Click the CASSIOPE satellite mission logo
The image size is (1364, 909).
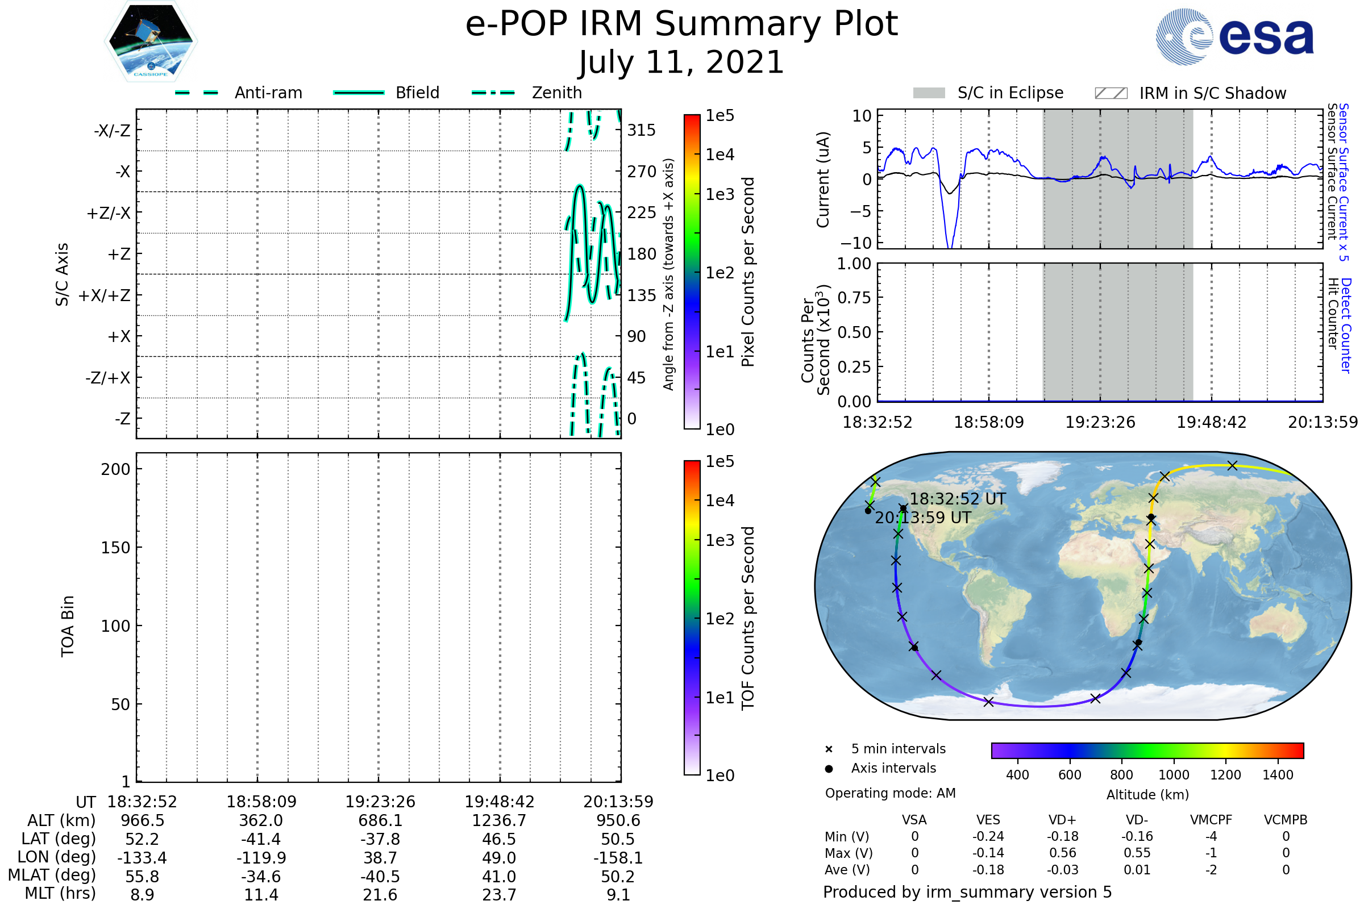click(151, 41)
